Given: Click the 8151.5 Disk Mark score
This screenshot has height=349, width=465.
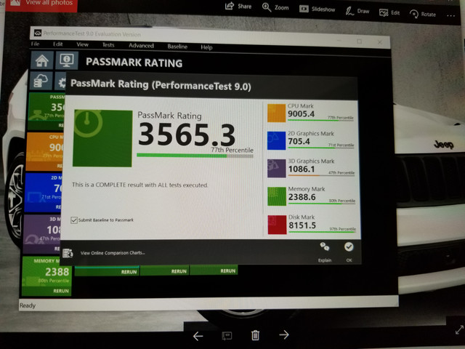Looking at the screenshot, I should pos(302,225).
